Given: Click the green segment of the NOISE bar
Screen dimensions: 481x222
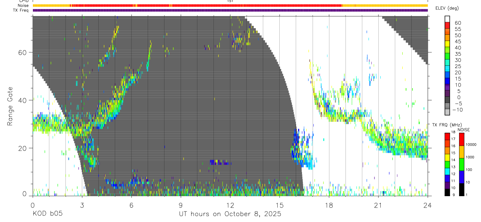Looking at the screenshot, I should [462, 164].
